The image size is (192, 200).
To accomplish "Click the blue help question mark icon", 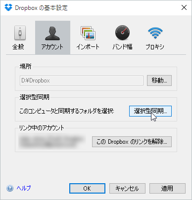I will point(10,188).
